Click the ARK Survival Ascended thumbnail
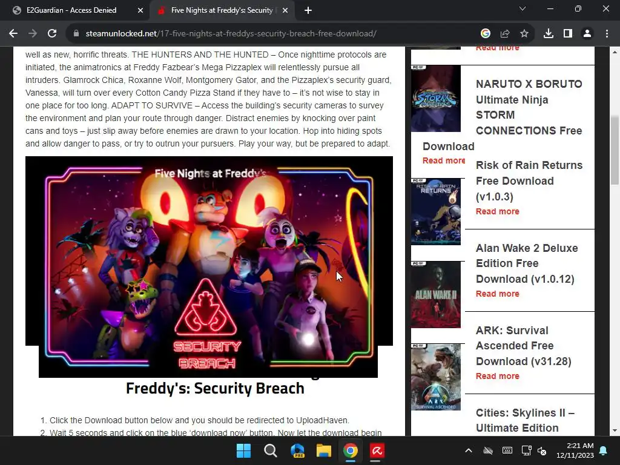Viewport: 620px width, 465px height. point(436,377)
